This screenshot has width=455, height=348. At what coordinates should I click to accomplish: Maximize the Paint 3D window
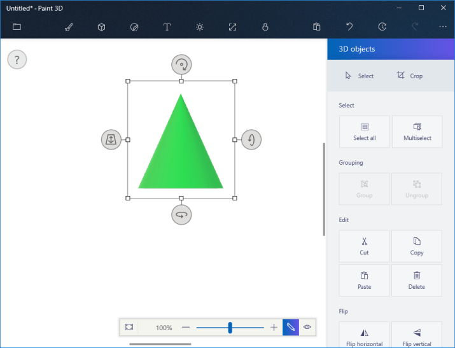[x=421, y=8]
